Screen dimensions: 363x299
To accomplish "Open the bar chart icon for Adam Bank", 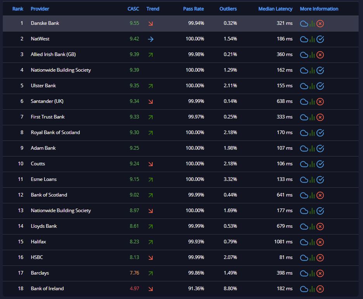I will (x=312, y=148).
